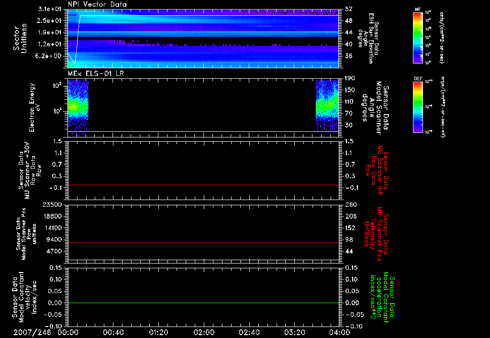Image resolution: width=490 pixels, height=338 pixels.
Task: Click the white sun elevation curve in the NPI panel
Action: pyautogui.click(x=203, y=16)
